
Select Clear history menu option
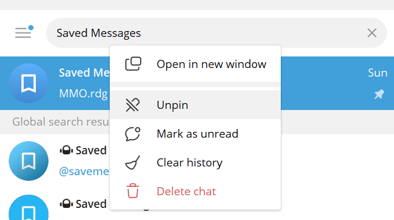click(195, 162)
